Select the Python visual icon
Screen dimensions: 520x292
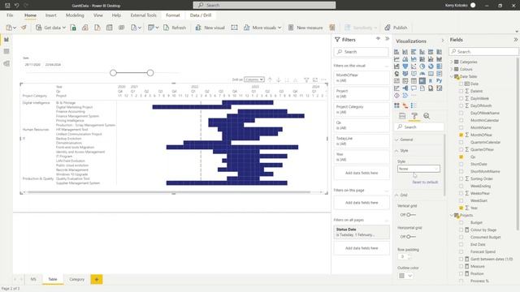439,81
